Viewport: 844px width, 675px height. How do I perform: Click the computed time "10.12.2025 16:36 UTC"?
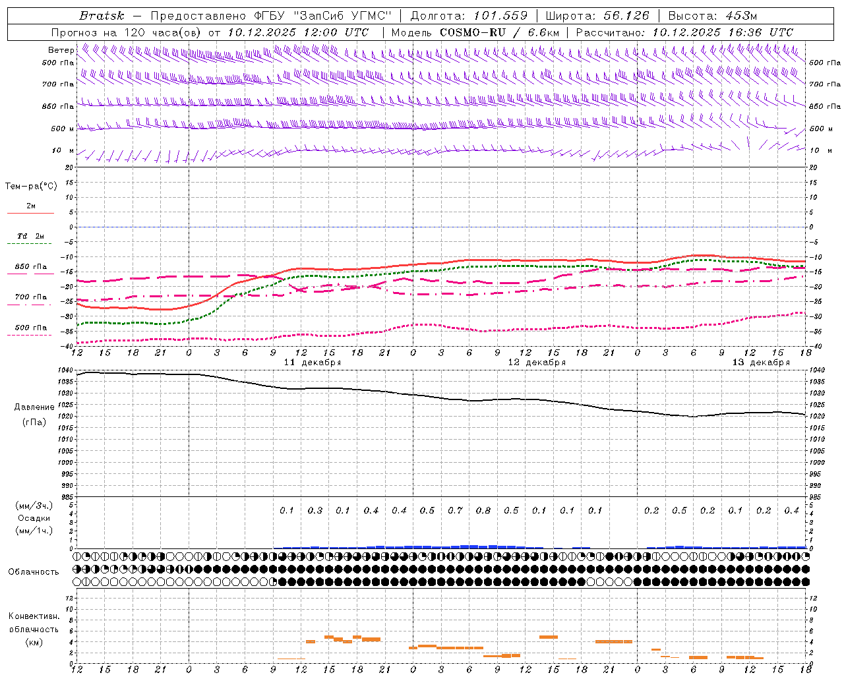click(x=723, y=32)
